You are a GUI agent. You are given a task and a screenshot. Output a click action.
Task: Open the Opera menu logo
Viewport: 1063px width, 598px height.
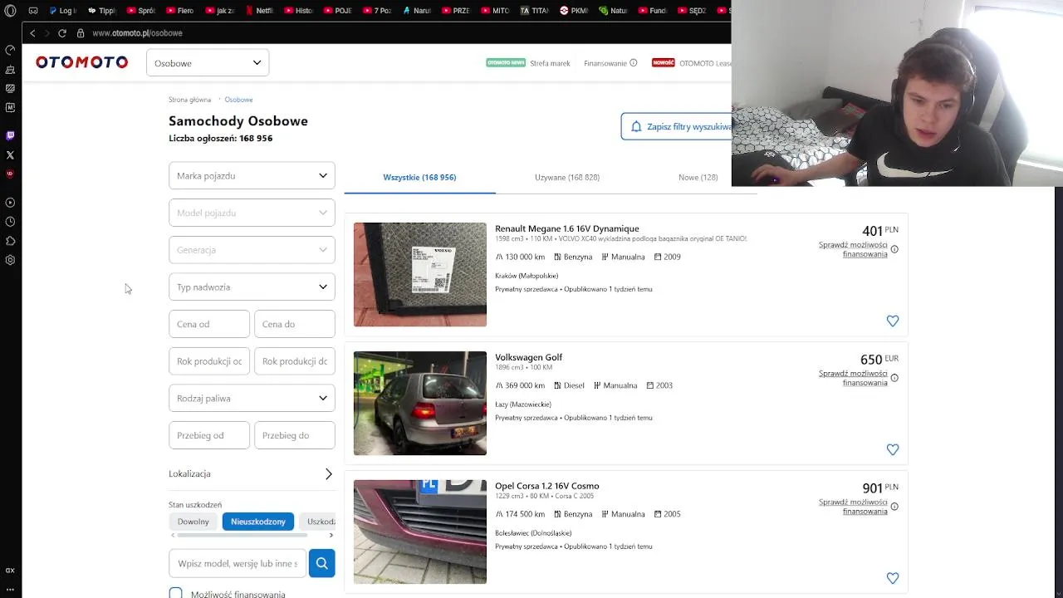10,11
